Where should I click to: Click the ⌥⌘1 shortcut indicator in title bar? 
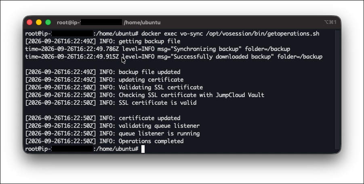tap(330, 22)
